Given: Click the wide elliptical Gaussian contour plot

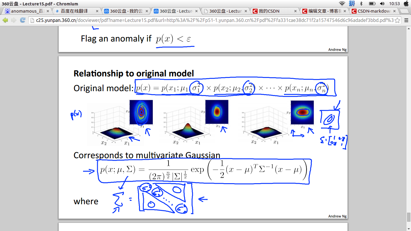Looking at the screenshot, I should (x=302, y=112).
